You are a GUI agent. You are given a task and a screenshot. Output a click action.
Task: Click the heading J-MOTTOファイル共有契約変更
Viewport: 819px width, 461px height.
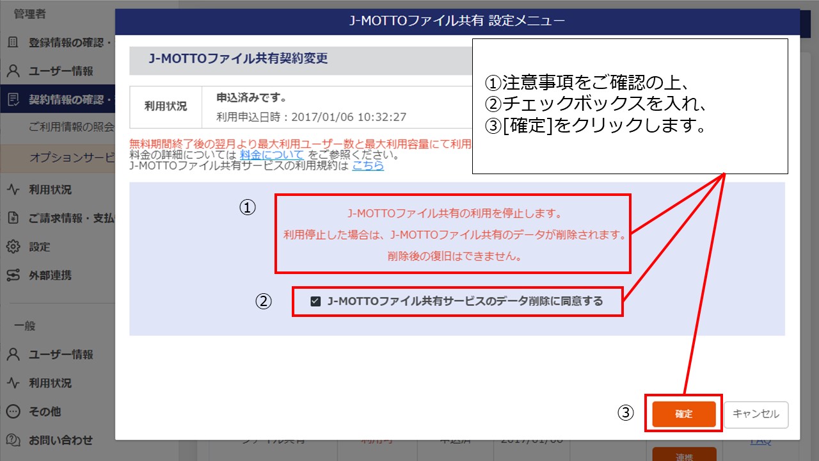[x=238, y=58]
